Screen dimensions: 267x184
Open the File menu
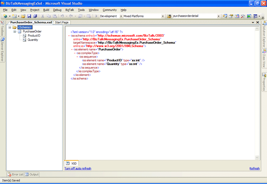[5, 10]
